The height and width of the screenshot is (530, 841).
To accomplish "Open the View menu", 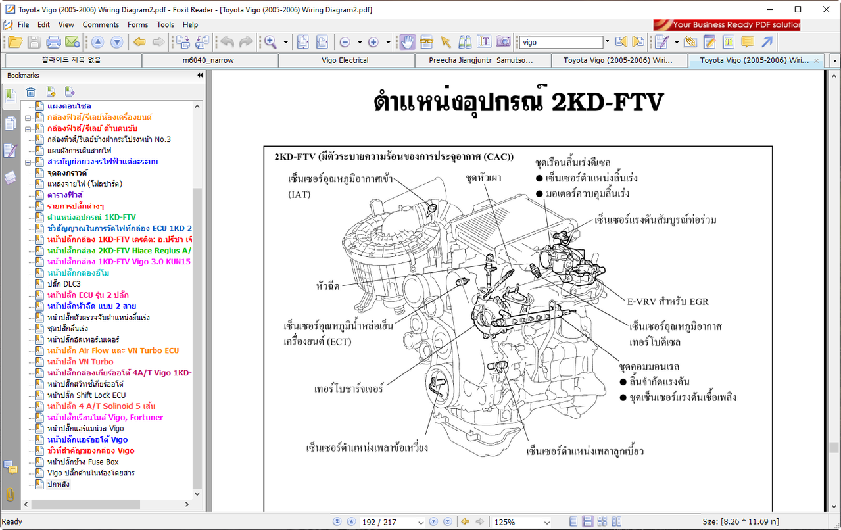I will point(66,24).
